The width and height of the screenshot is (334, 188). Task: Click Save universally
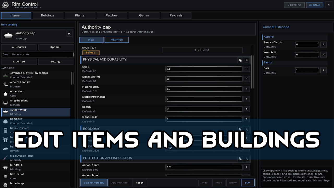94,183
